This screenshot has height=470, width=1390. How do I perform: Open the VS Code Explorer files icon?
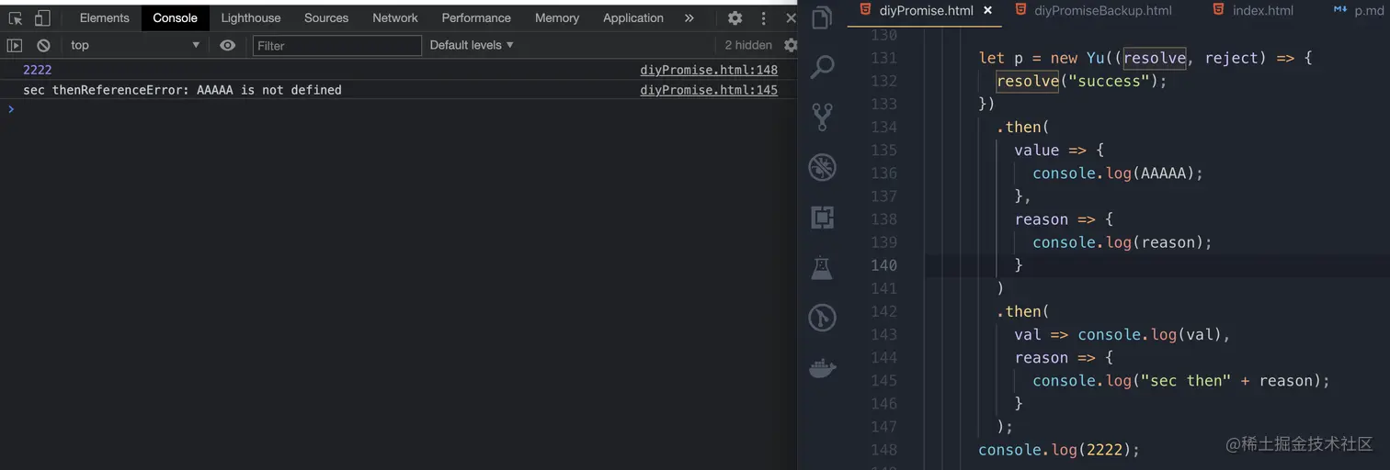822,17
